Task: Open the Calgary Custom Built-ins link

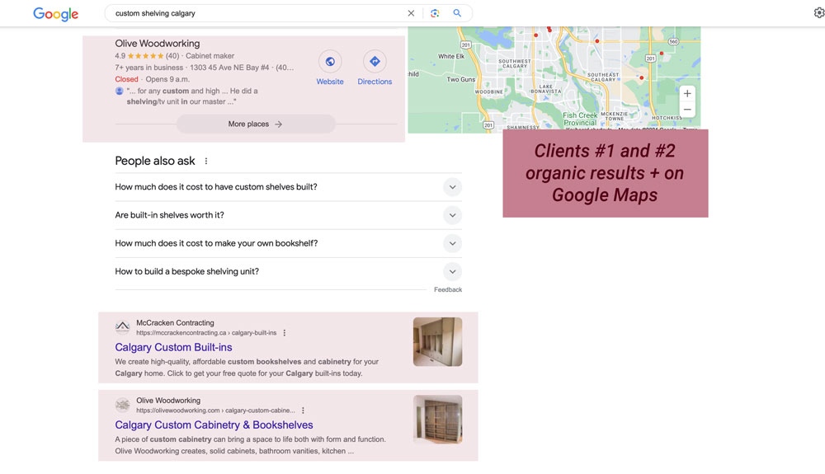Action: (173, 347)
